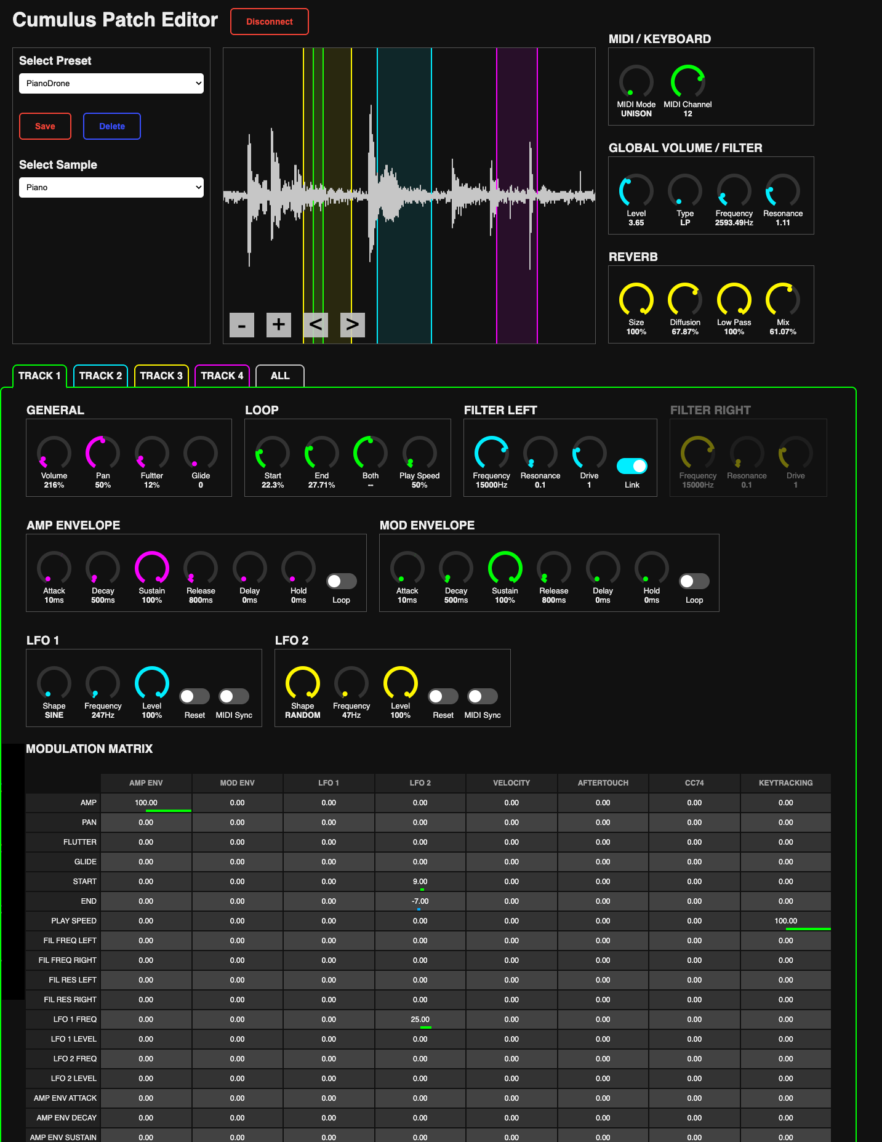Click the Filter Left Frequency knob
Viewport: 882px width, 1142px height.
(x=491, y=452)
